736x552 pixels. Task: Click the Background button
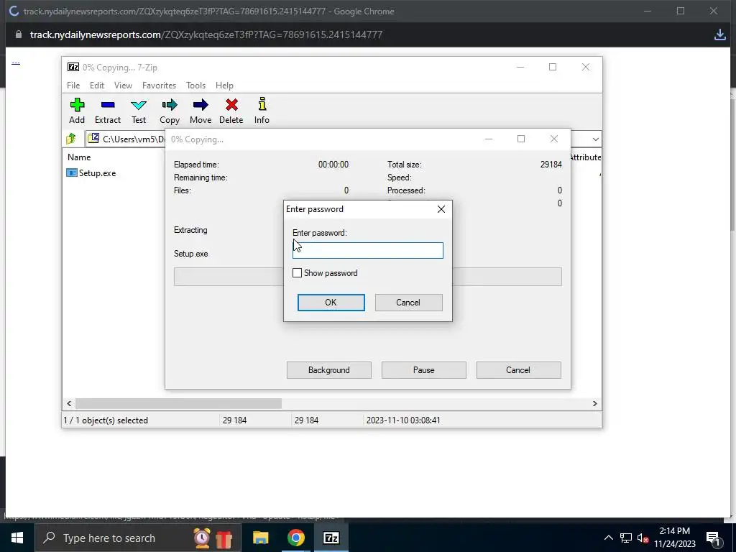[329, 370]
